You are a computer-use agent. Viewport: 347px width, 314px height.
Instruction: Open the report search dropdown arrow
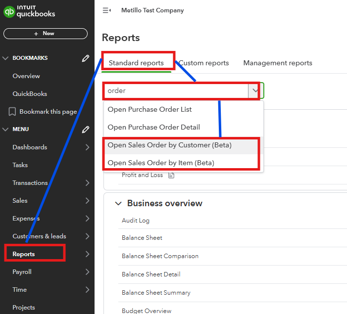pyautogui.click(x=255, y=90)
